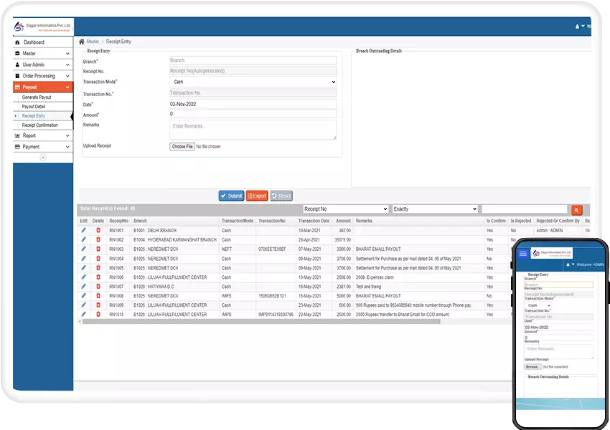610x430 pixels.
Task: Open edit for receipt RN1005
Action: (83, 267)
